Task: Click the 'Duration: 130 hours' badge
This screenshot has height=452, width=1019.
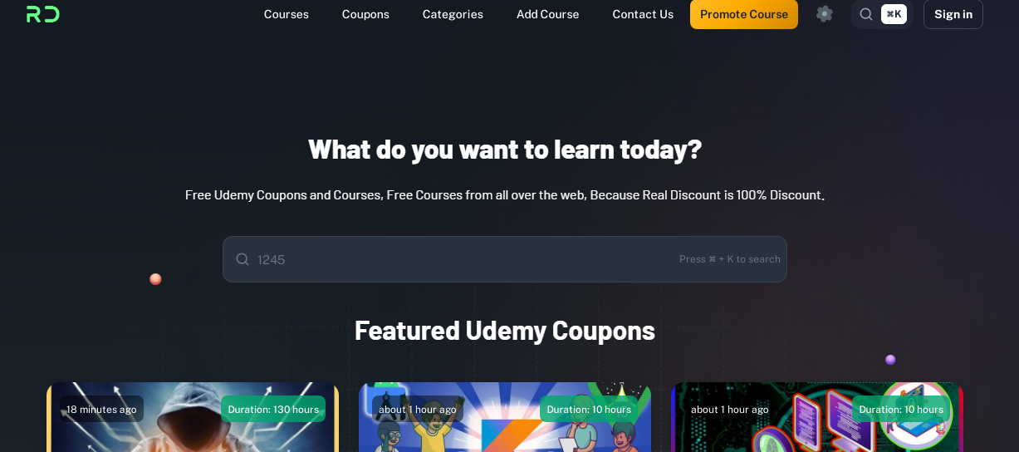Action: pyautogui.click(x=273, y=409)
